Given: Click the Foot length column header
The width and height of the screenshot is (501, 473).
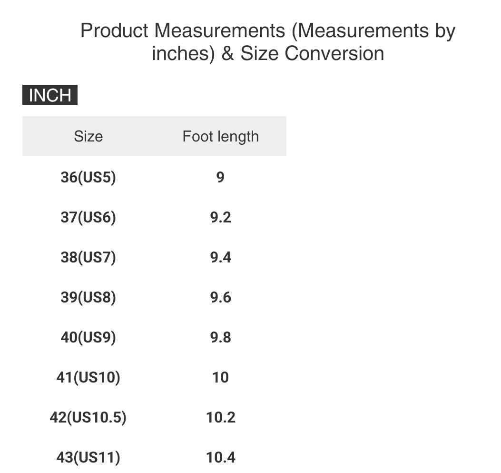Looking at the screenshot, I should (220, 137).
